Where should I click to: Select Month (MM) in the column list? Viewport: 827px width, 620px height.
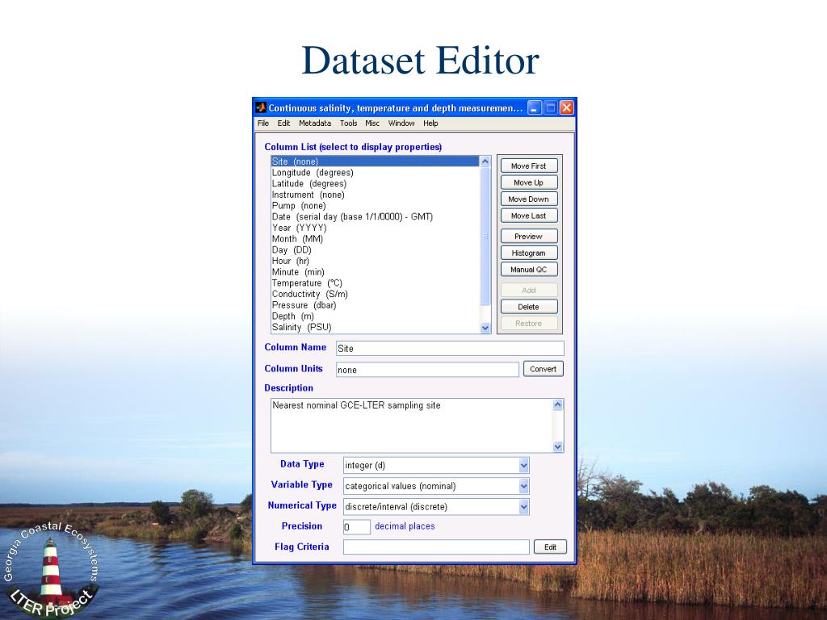[375, 239]
